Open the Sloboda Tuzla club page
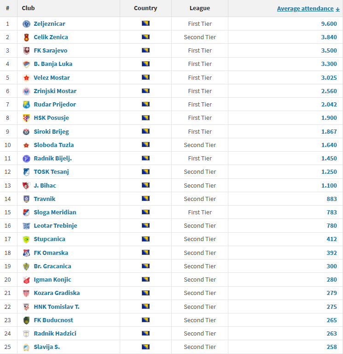343x354 pixels. [x=53, y=145]
